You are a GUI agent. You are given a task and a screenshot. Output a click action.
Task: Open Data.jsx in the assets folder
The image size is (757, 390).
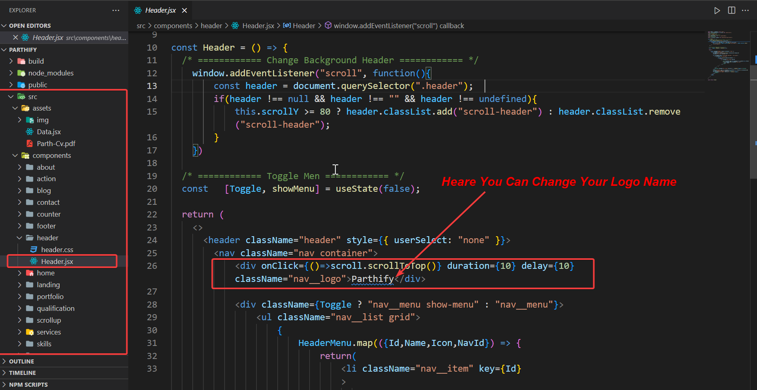(x=49, y=132)
